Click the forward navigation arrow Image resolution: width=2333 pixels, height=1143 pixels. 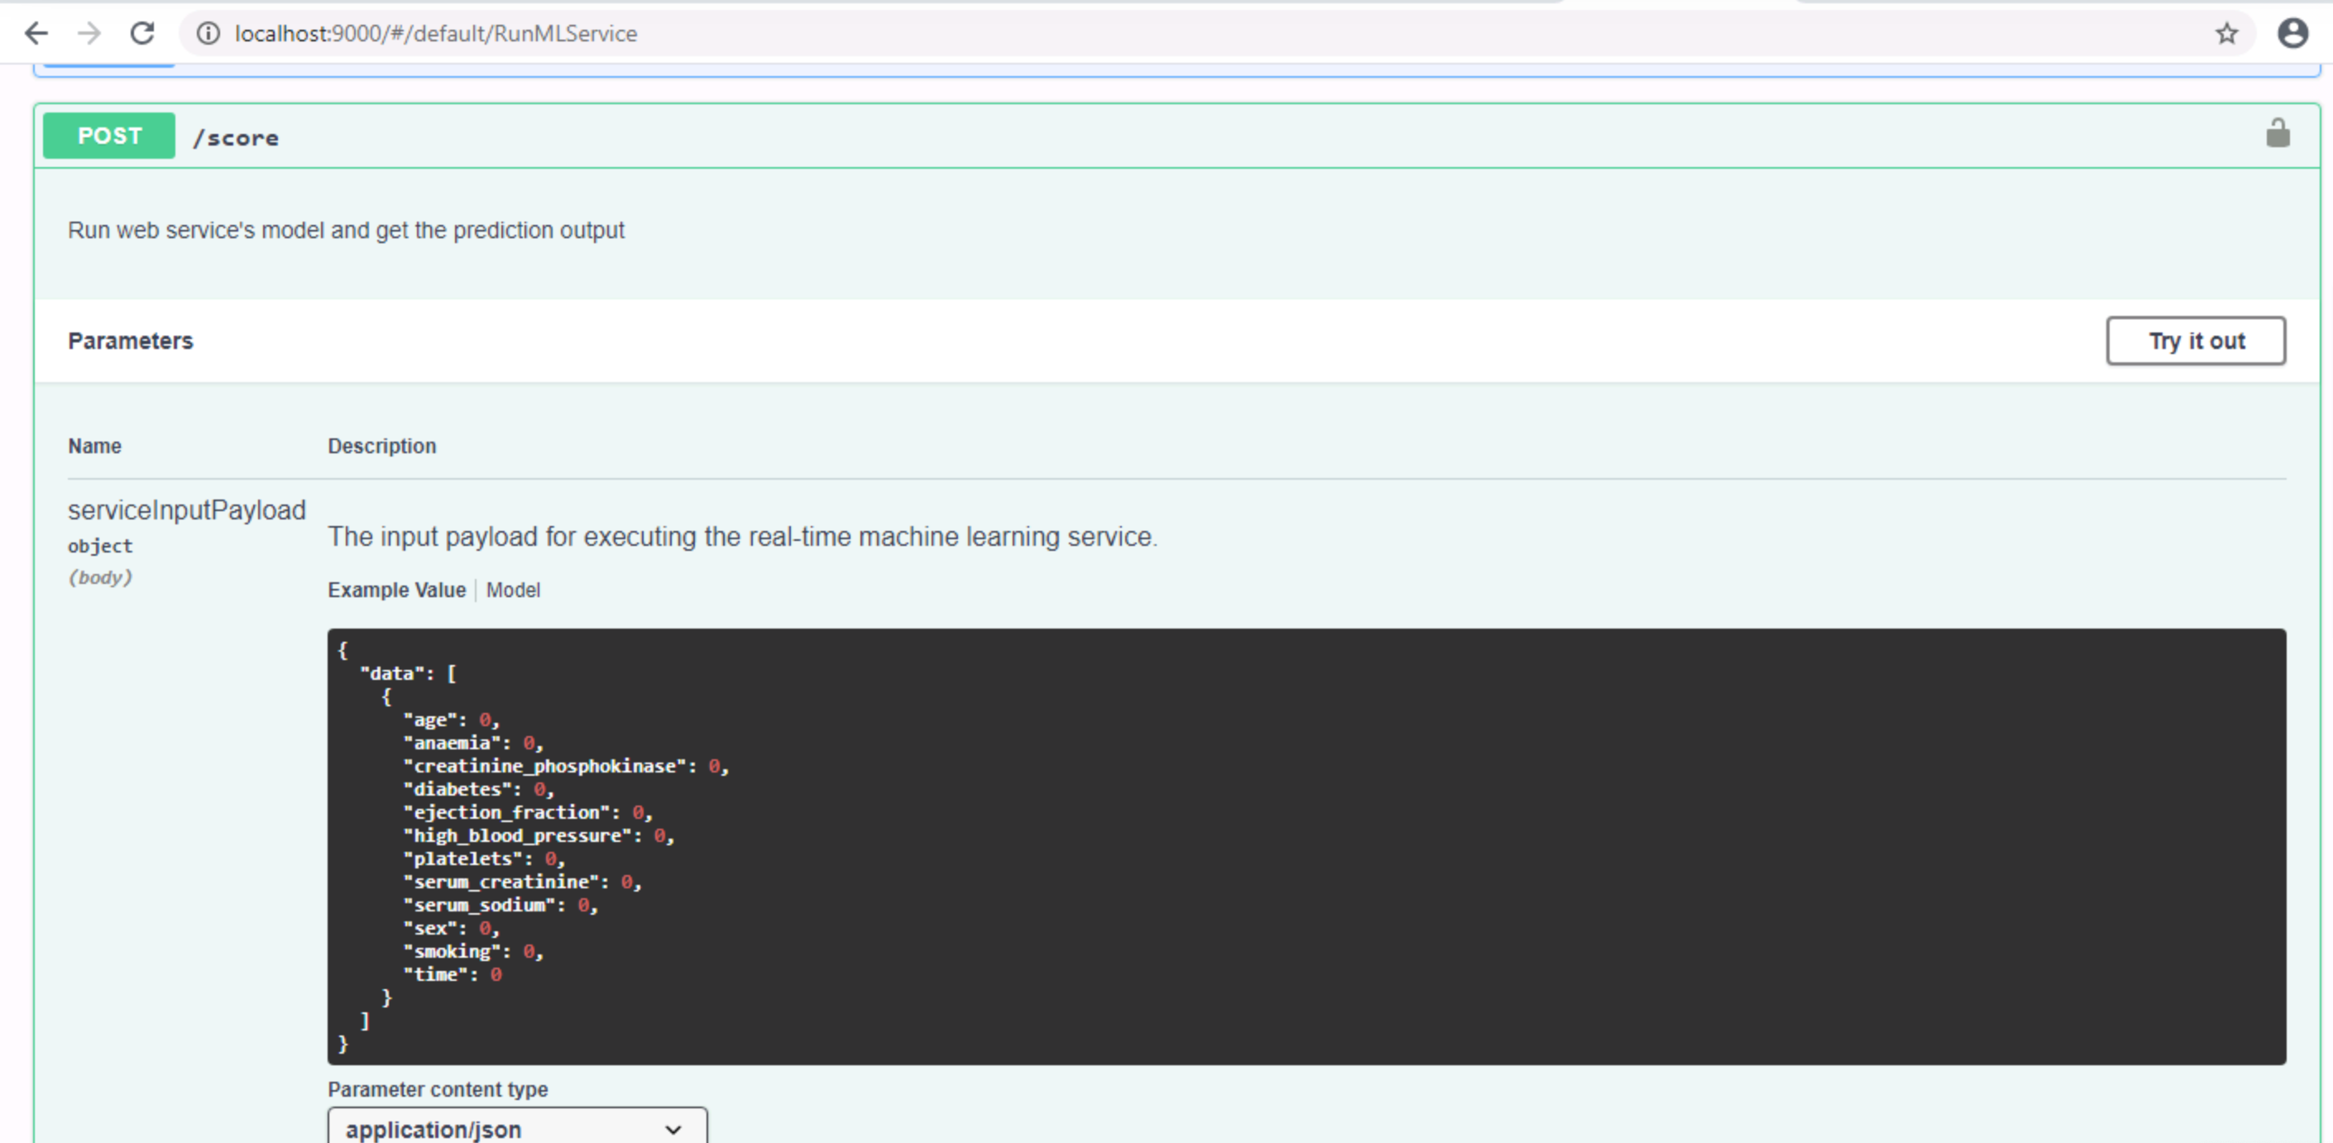click(x=89, y=32)
